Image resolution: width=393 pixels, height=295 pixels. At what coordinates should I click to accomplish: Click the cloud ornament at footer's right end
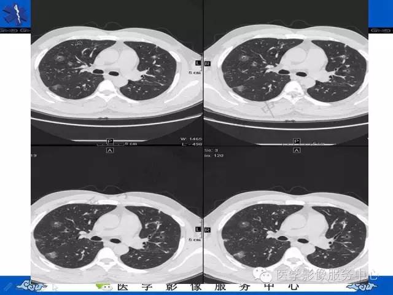click(362, 285)
